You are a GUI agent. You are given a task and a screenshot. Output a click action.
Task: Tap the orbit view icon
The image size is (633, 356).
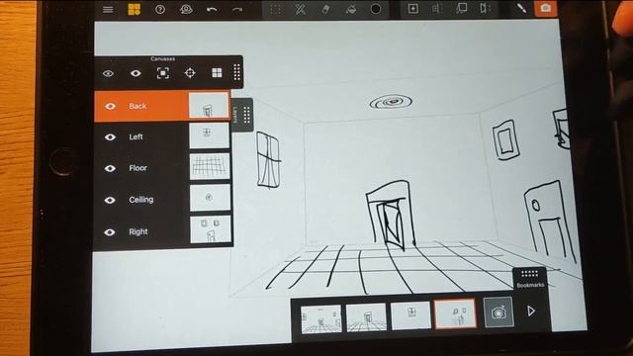(x=186, y=9)
